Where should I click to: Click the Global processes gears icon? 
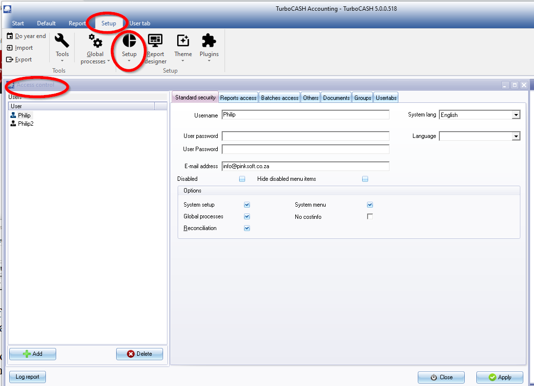pyautogui.click(x=95, y=41)
